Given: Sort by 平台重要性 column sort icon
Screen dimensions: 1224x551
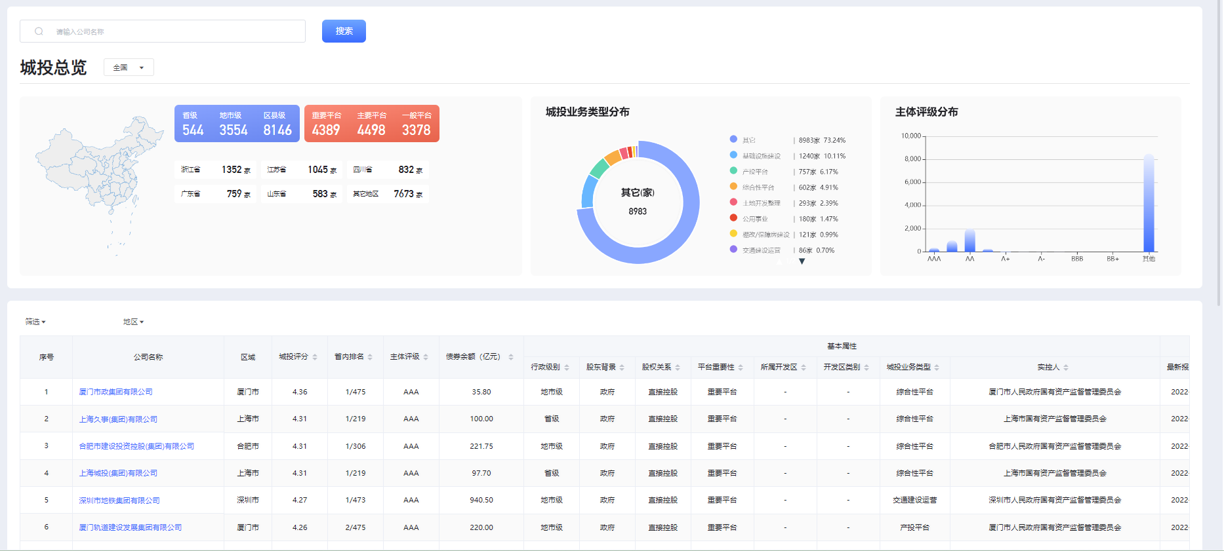Looking at the screenshot, I should click(x=741, y=368).
